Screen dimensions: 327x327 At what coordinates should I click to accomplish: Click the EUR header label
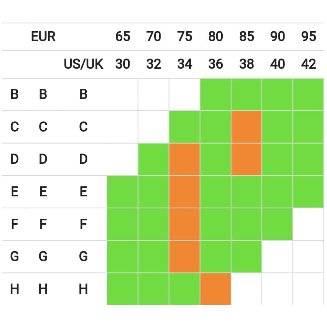43,37
